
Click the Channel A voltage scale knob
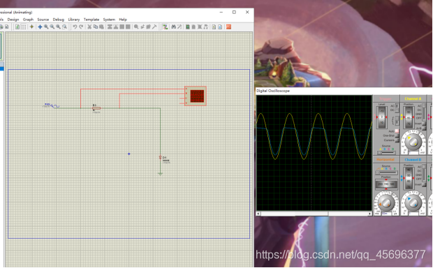413,142
